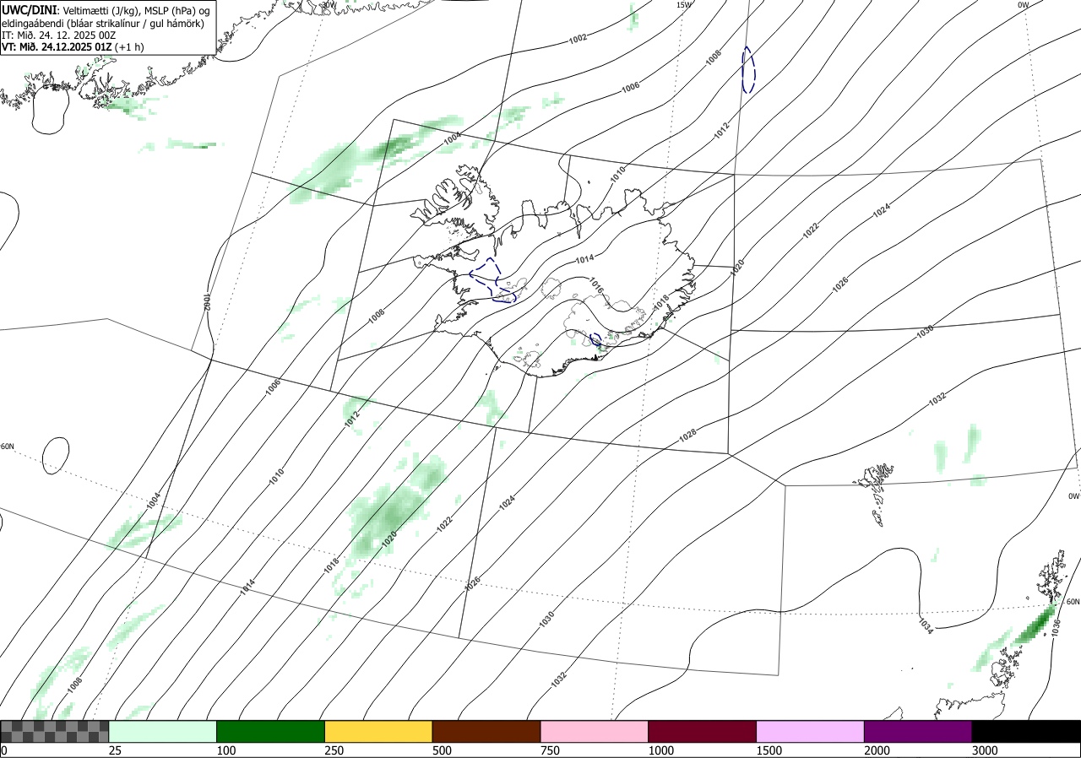Click the text 'eldingaábendi (bláar strikalínur / gul hámörk)'
Image resolution: width=1081 pixels, height=758 pixels.
pos(102,23)
